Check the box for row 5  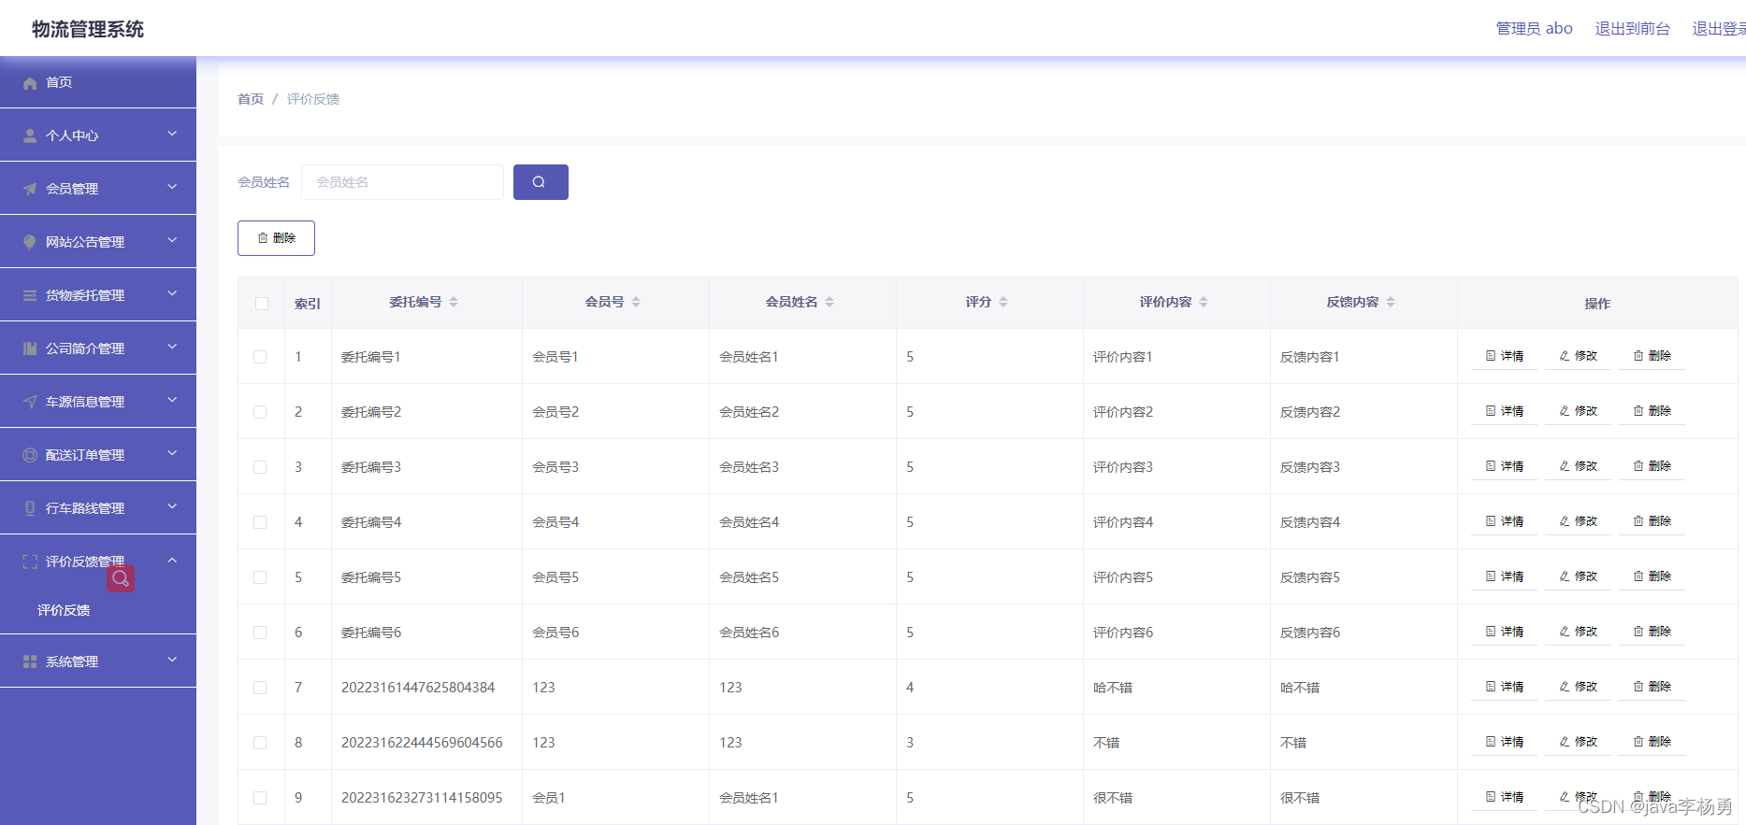click(260, 577)
